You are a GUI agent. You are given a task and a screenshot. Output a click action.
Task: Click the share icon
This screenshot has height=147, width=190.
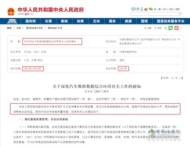pos(166,28)
